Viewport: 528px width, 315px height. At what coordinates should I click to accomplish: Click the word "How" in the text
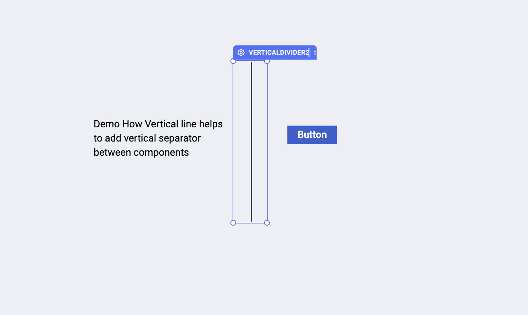click(132, 124)
